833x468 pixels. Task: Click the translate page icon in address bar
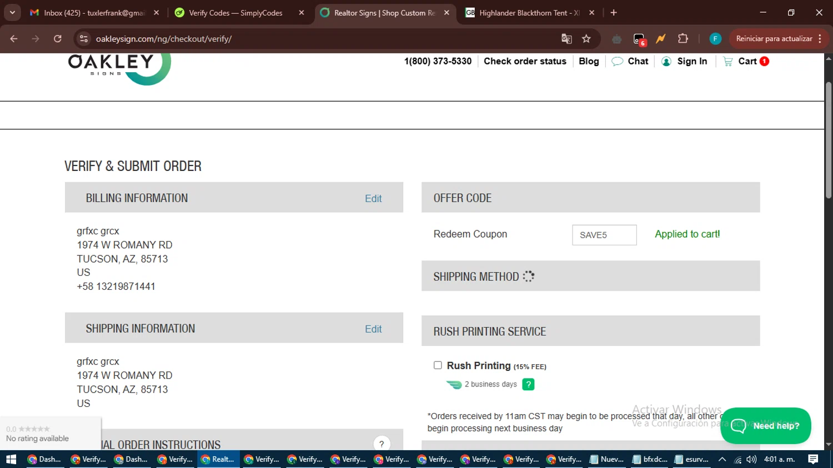[x=566, y=39]
